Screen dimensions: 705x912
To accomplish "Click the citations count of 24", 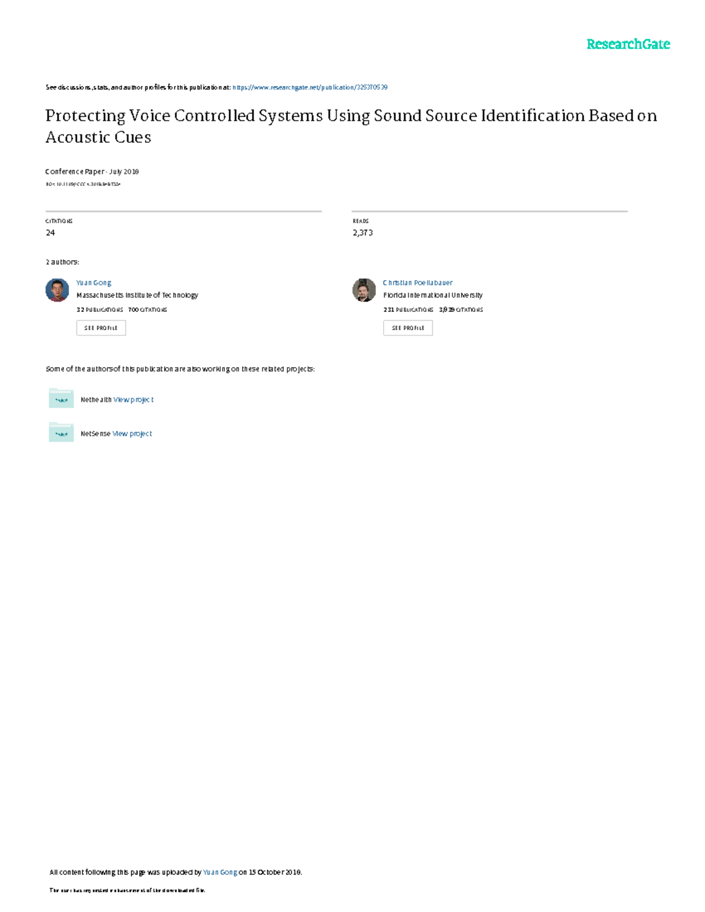I will pos(51,233).
